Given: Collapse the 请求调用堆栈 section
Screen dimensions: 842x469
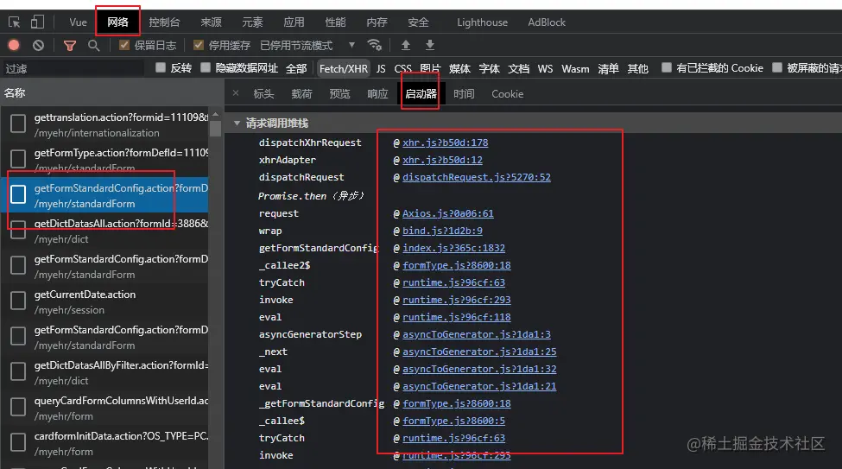Looking at the screenshot, I should click(237, 123).
